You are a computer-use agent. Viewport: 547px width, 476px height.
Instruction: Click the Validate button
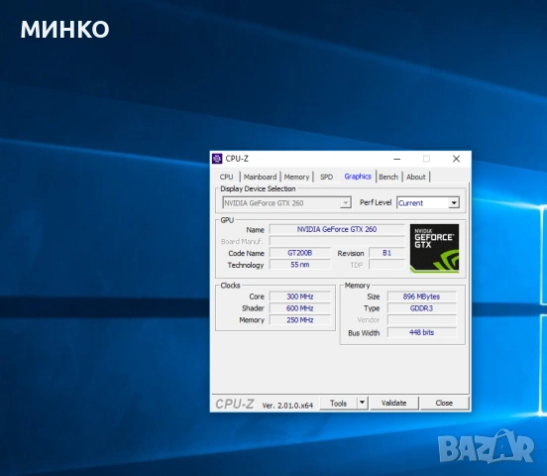pos(393,403)
